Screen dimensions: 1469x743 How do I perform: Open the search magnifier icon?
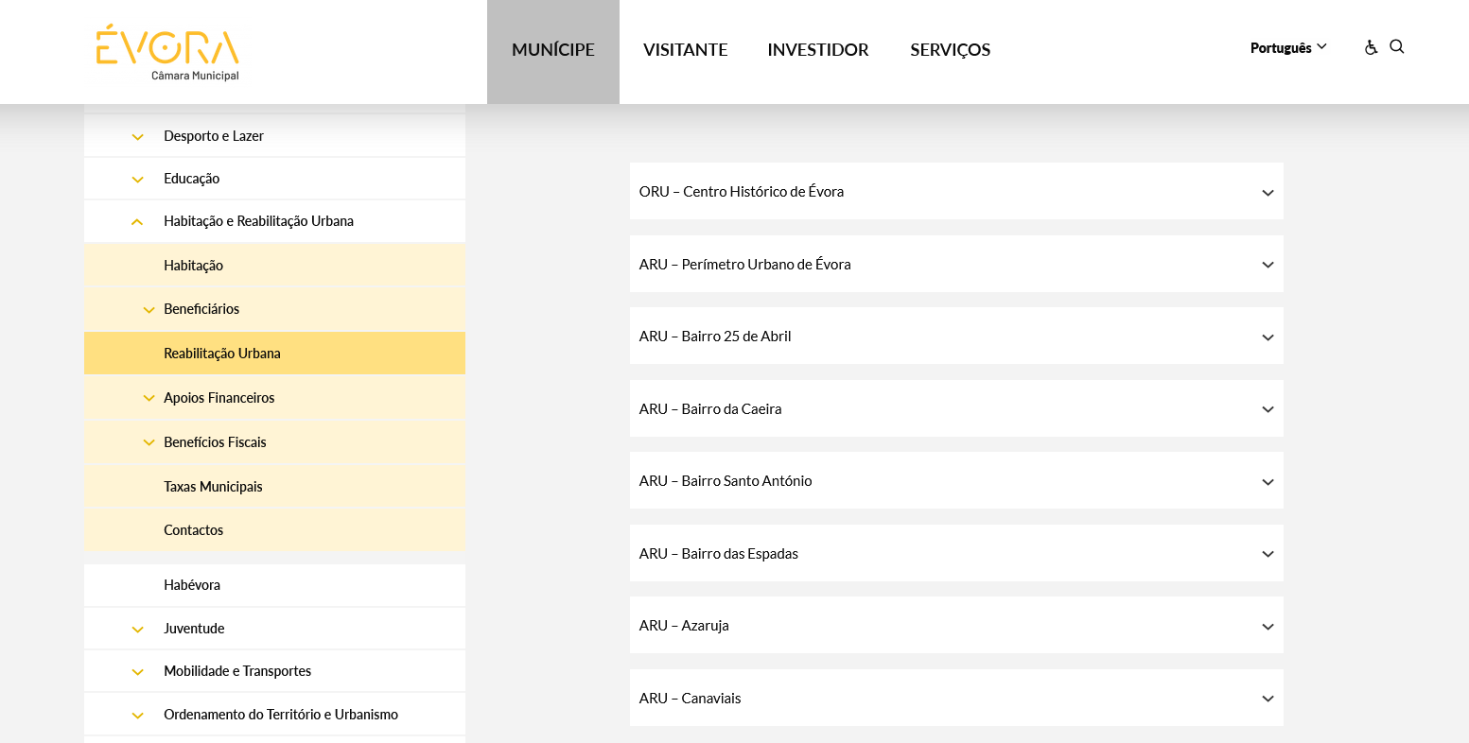(x=1397, y=46)
